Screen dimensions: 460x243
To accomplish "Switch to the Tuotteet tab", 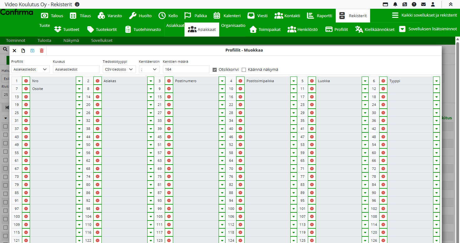I will point(67,29).
